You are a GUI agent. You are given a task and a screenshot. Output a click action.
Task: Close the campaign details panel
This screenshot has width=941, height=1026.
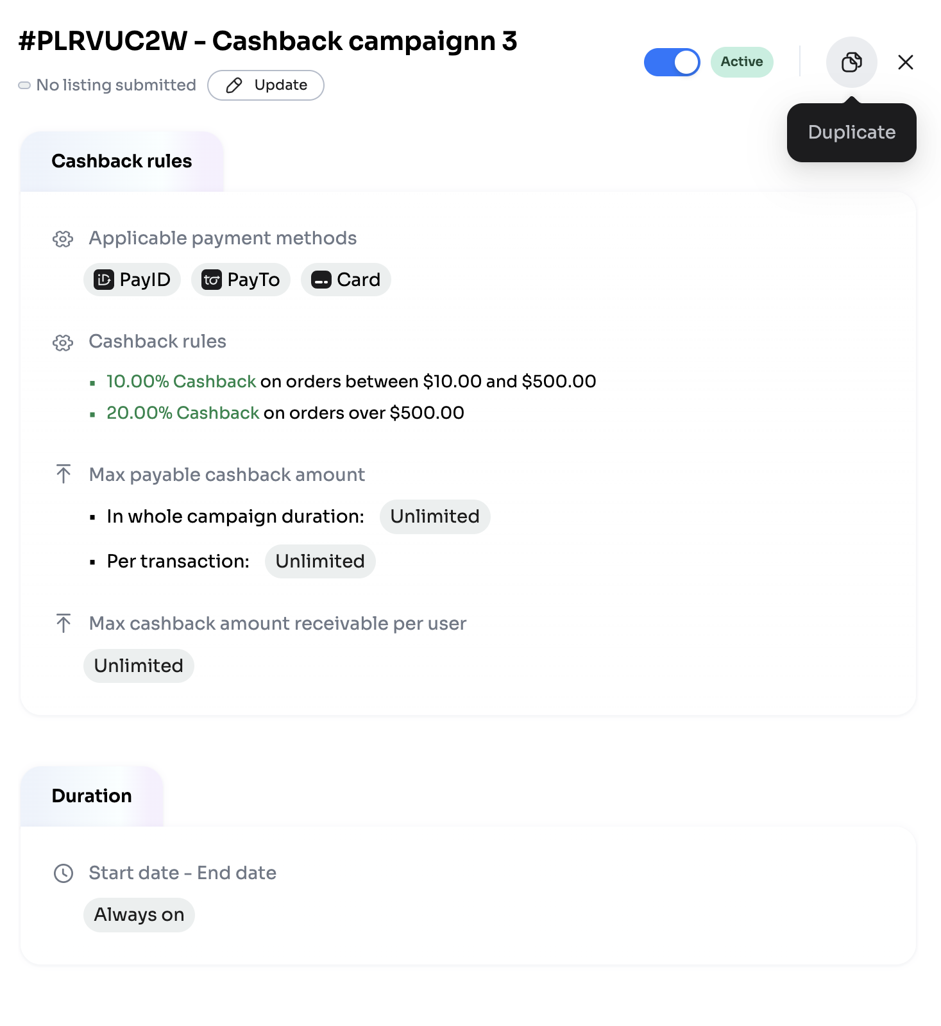(905, 62)
